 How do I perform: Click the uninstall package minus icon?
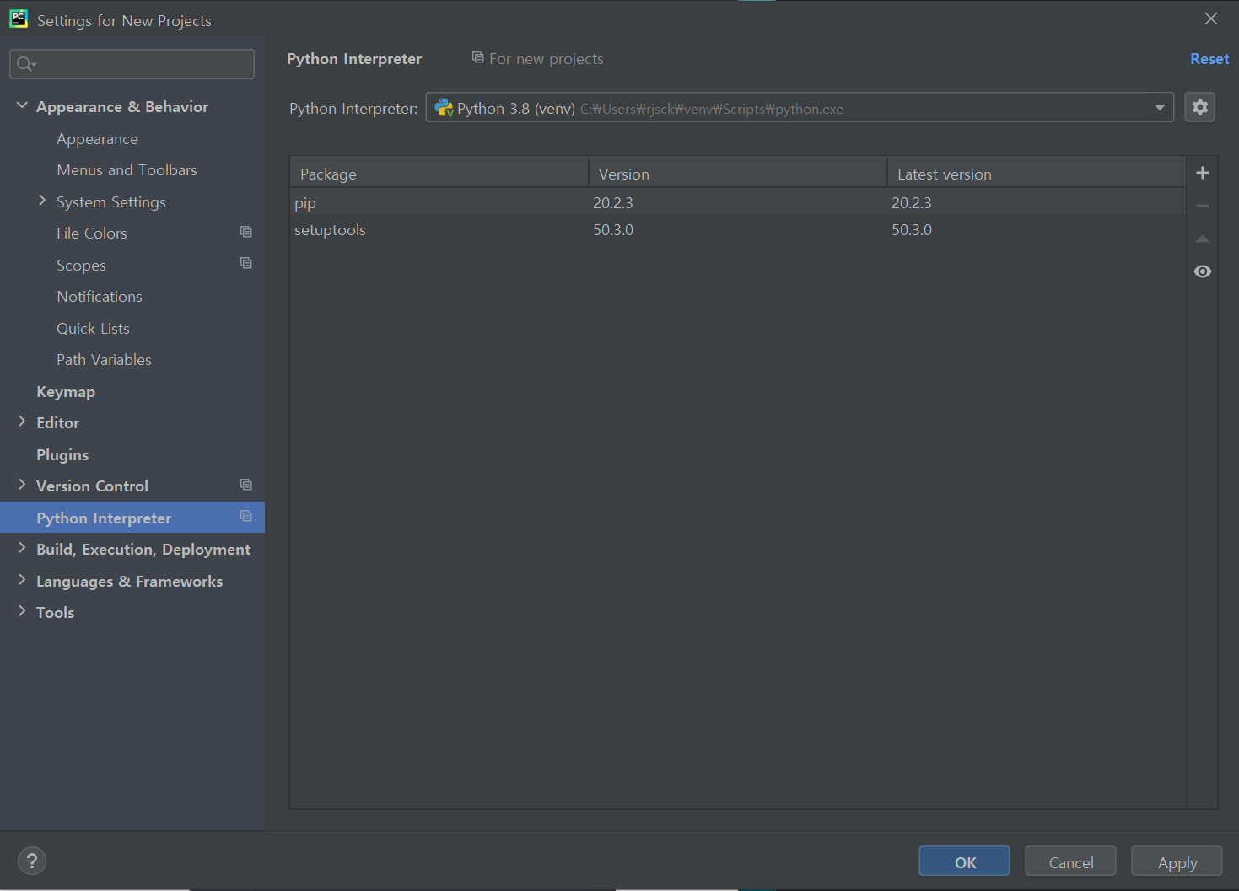1203,206
